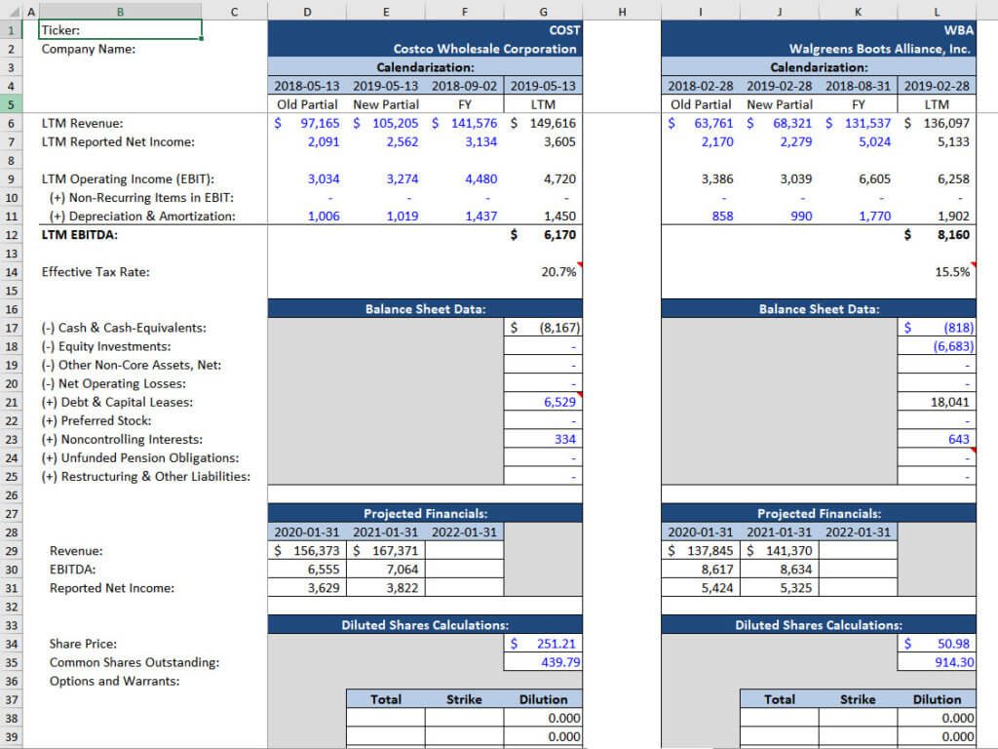The width and height of the screenshot is (998, 749).
Task: Click the Costco Balance Sheet Data header banner
Action: point(424,309)
